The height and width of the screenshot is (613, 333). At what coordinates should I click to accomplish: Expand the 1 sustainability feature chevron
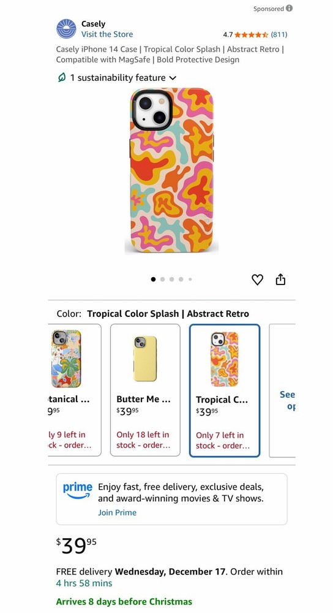coord(173,78)
